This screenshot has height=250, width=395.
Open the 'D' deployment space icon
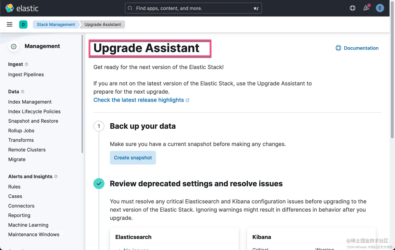point(23,24)
